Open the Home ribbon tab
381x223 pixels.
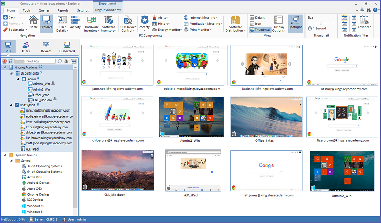[11, 10]
